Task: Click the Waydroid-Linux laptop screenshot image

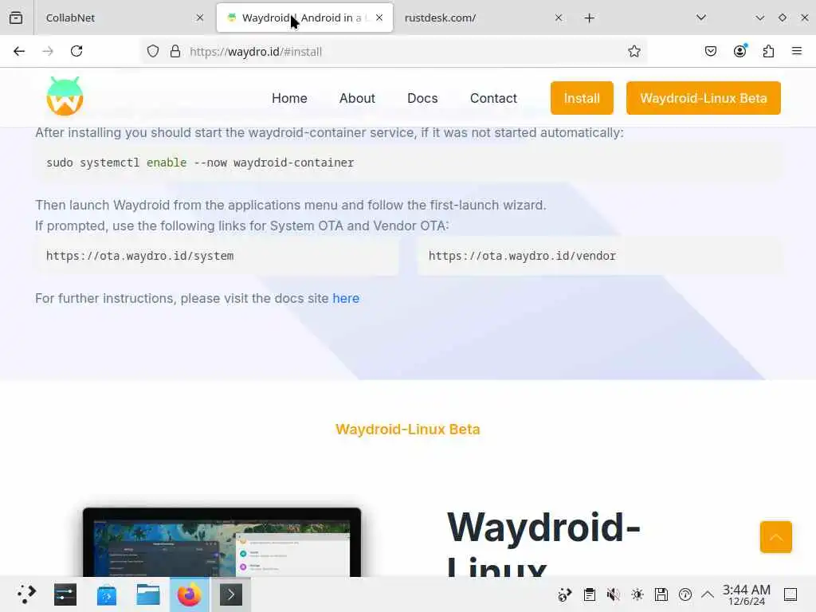Action: (x=222, y=541)
